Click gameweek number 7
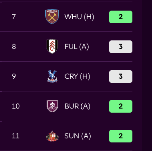Image resolution: width=152 pixels, height=151 pixels. pyautogui.click(x=14, y=17)
